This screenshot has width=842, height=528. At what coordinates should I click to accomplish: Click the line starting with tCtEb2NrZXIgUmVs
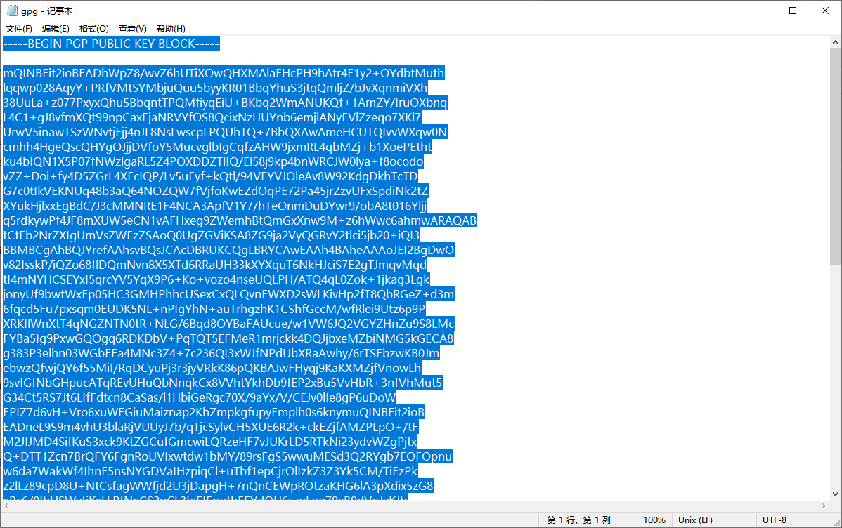[212, 235]
